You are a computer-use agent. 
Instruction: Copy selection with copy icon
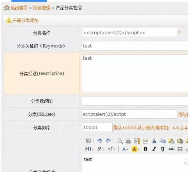click(x=163, y=141)
